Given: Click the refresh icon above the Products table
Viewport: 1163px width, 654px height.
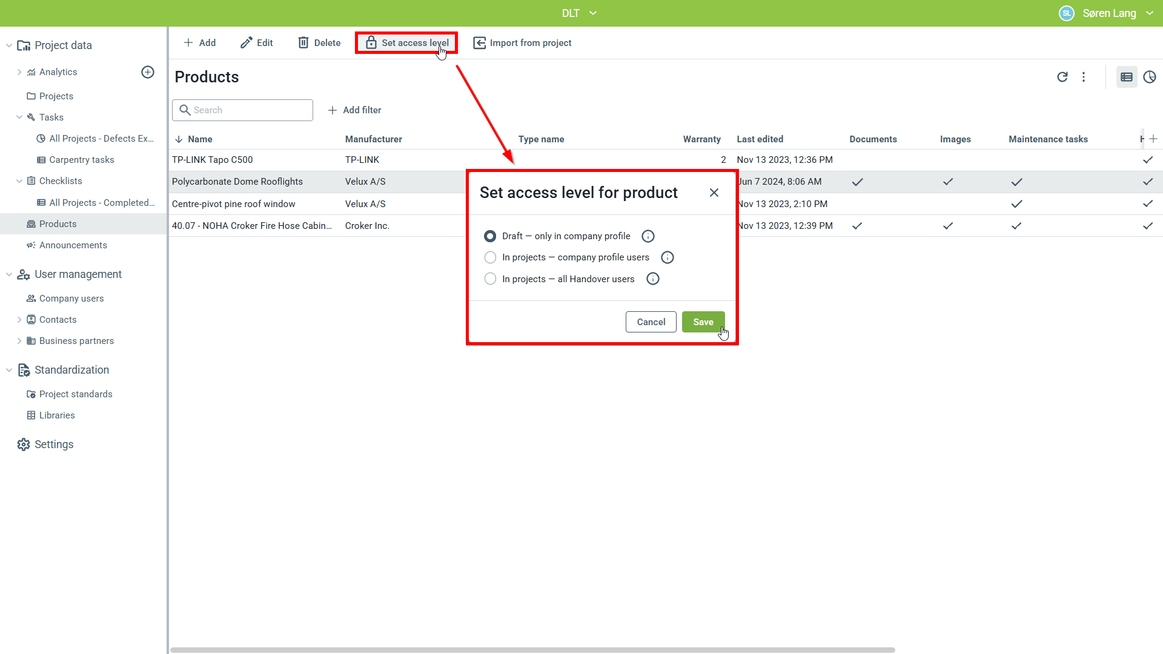Looking at the screenshot, I should point(1062,77).
